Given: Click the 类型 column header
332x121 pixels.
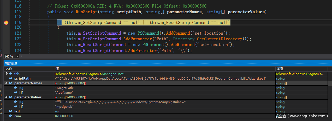Looking at the screenshot, I should 280,69.
